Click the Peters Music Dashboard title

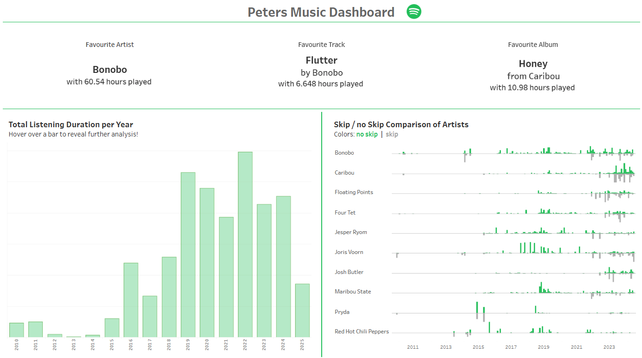pos(321,12)
